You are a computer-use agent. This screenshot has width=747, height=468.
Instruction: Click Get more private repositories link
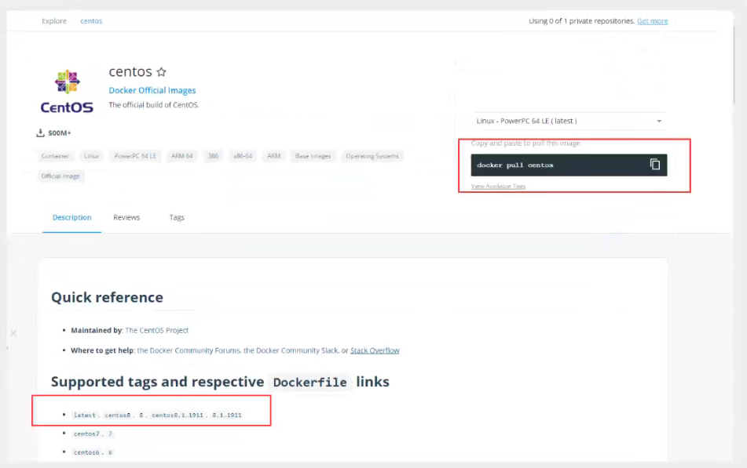[652, 21]
